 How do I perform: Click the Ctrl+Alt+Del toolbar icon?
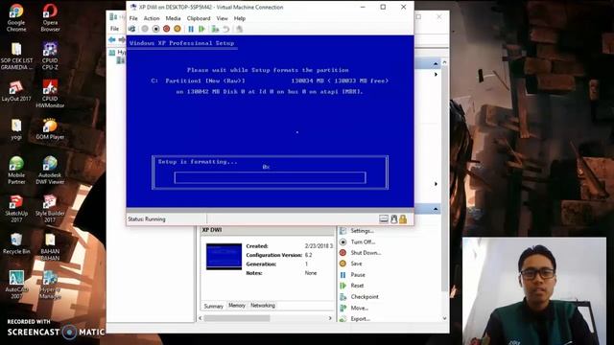point(132,29)
